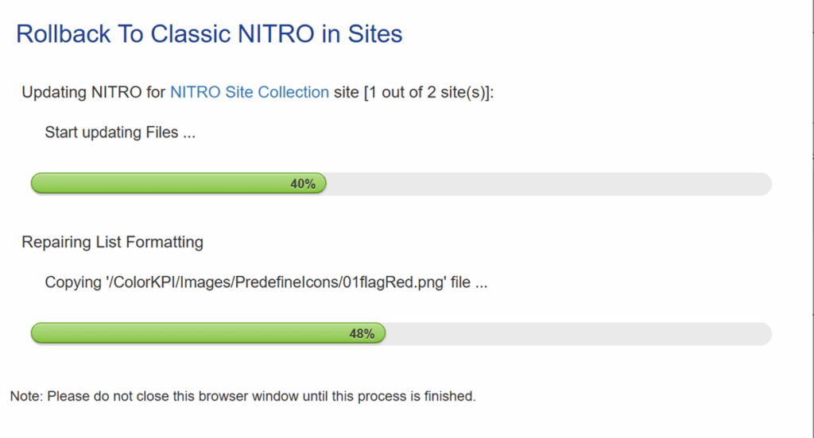This screenshot has height=438, width=814.
Task: Open the NITRO Site Collection link
Action: coord(249,92)
